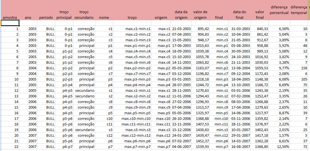
Task: Click the cell with percentage 12,50%
Action: tap(279, 147)
